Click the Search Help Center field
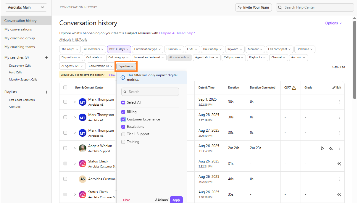Screen dimensions: 358x203 click(x=315, y=7)
